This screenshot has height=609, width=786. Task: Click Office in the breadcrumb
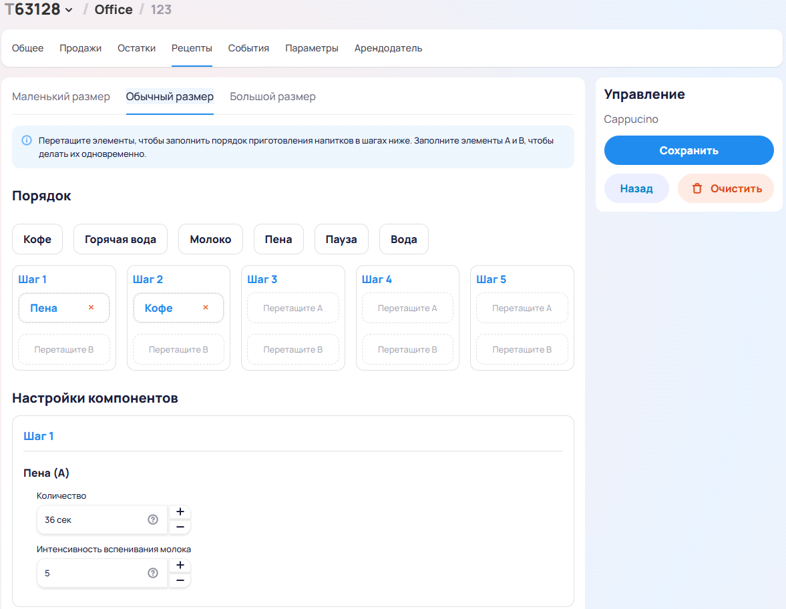[x=114, y=10]
